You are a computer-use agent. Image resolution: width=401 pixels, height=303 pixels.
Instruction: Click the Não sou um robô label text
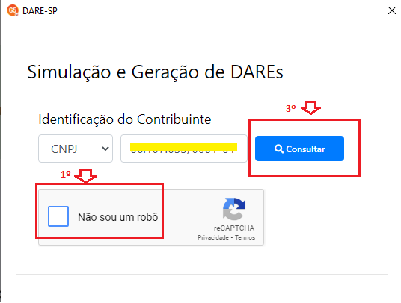[118, 217]
